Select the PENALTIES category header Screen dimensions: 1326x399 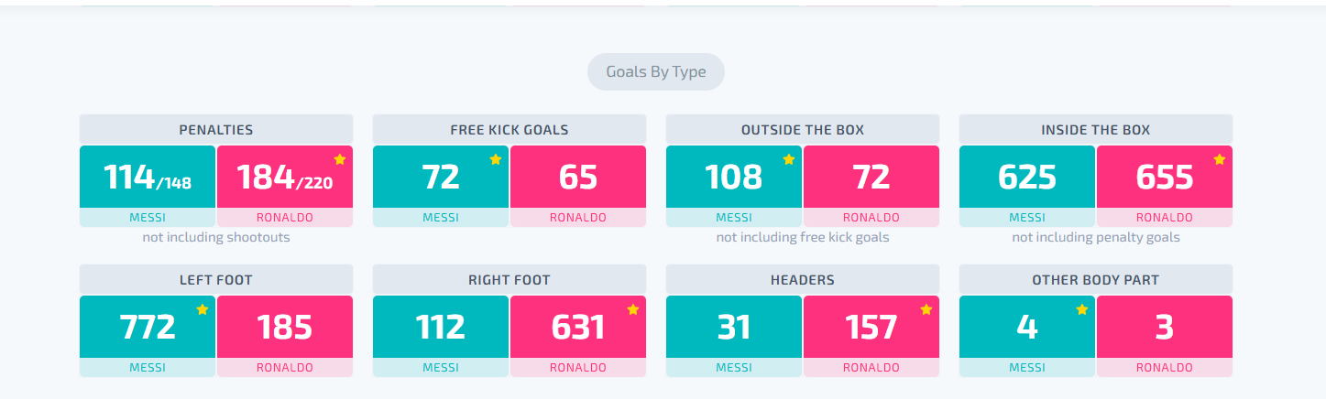[x=216, y=129]
